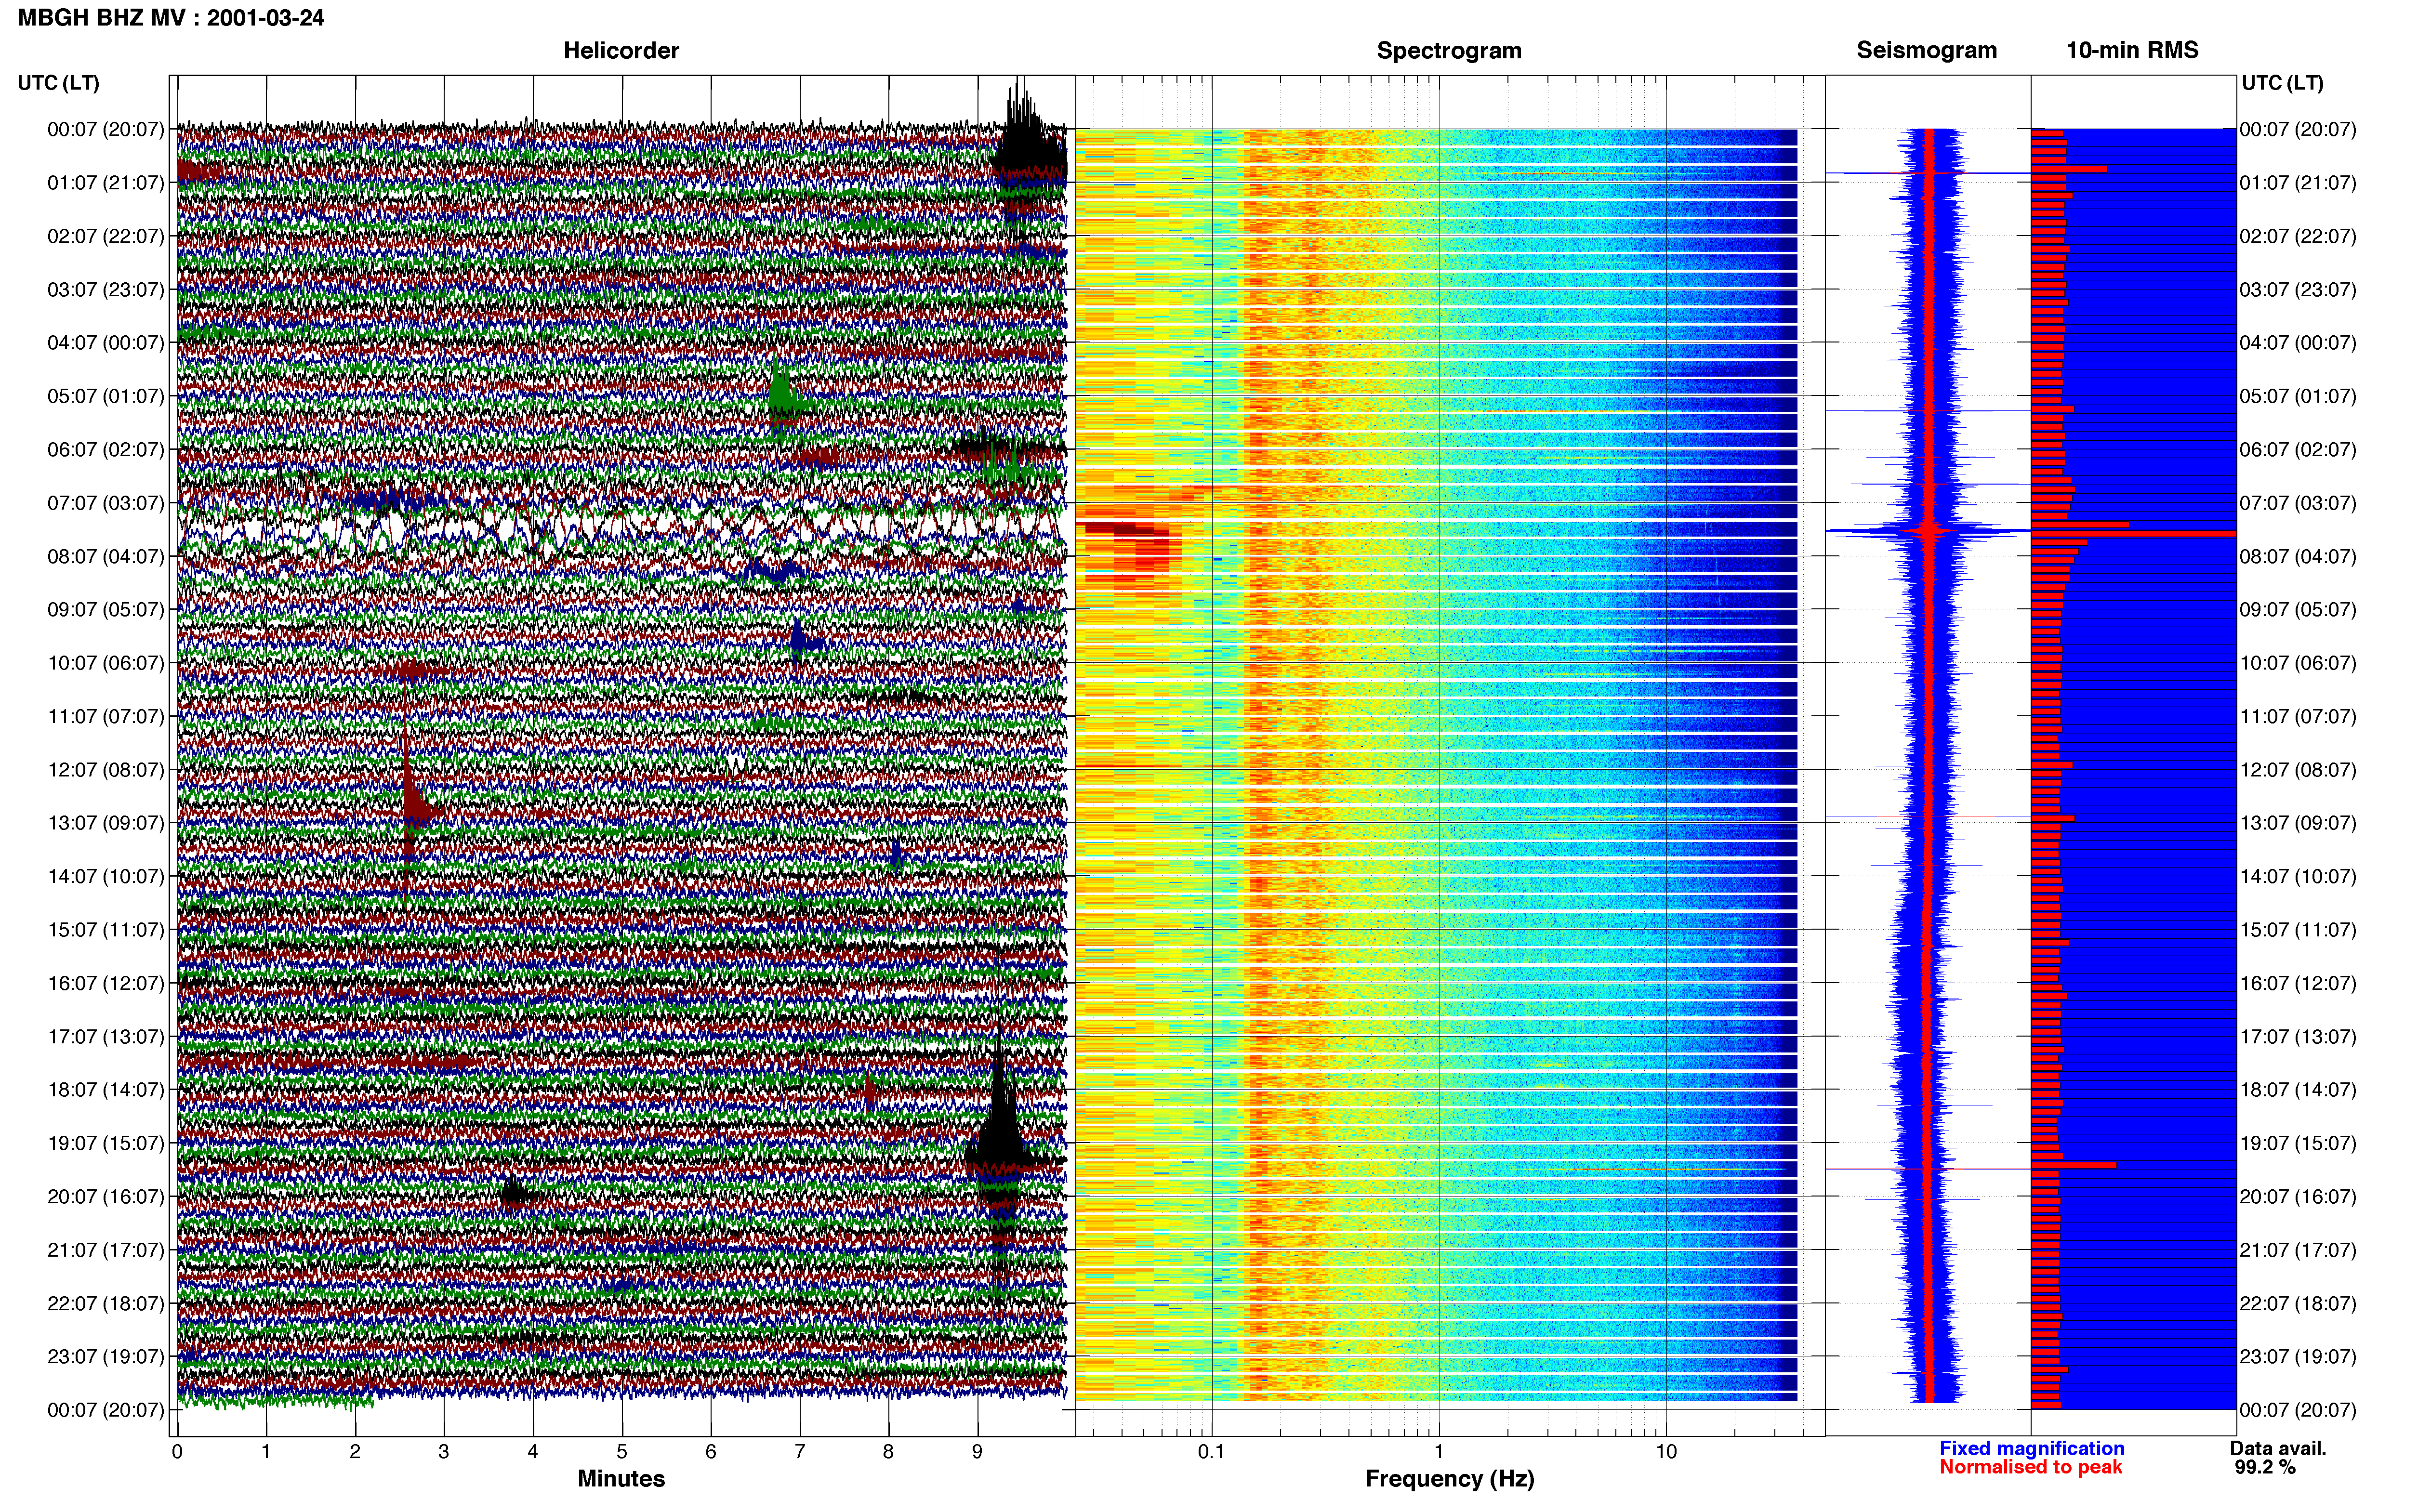Image resolution: width=2418 pixels, height=1512 pixels.
Task: Select the 07:07 (03:07) label on the left axis
Action: point(105,503)
